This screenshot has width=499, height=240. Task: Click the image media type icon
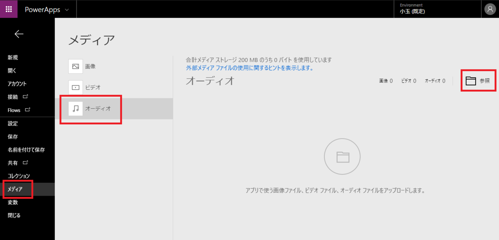(76, 66)
